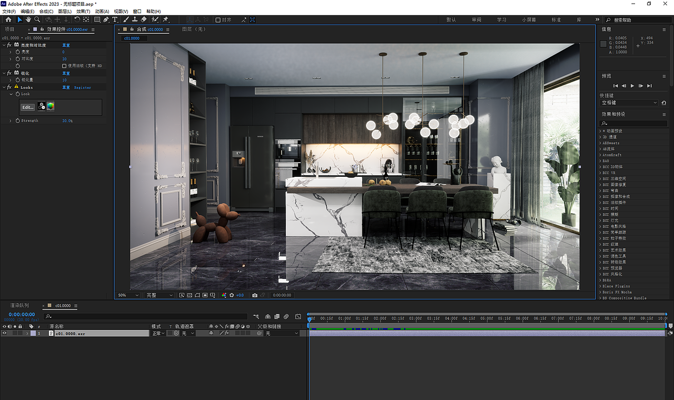This screenshot has height=400, width=674.
Task: Open the 50% magnification dropdown
Action: (127, 295)
